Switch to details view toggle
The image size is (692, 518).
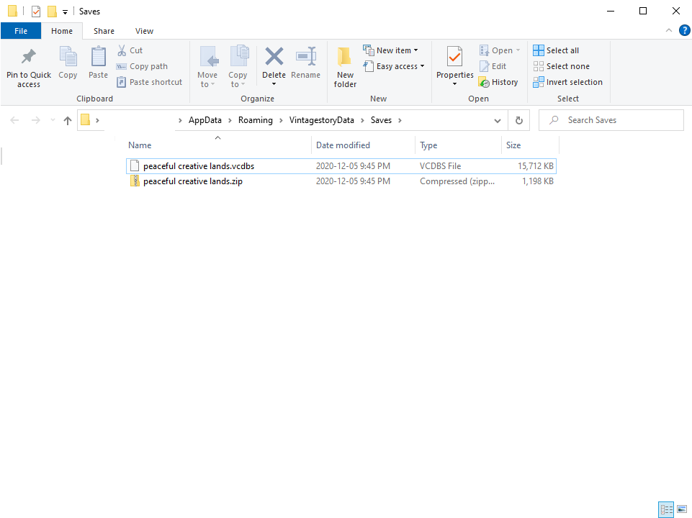(x=667, y=509)
